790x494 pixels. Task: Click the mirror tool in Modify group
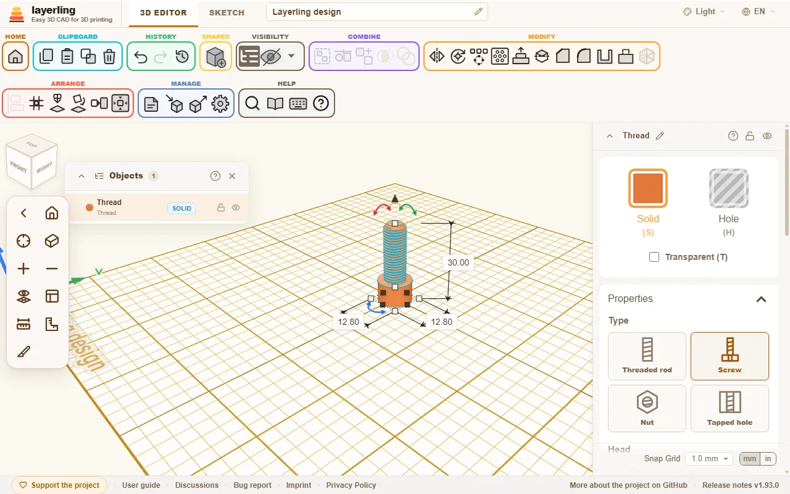(x=437, y=56)
